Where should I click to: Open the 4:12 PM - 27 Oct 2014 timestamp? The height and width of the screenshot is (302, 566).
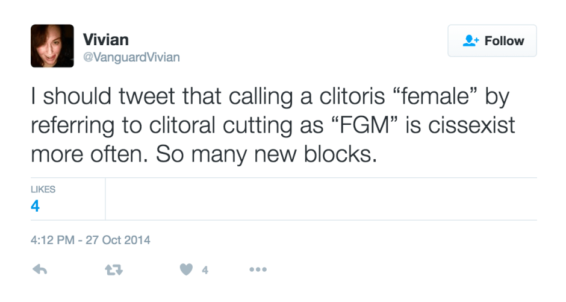point(90,240)
